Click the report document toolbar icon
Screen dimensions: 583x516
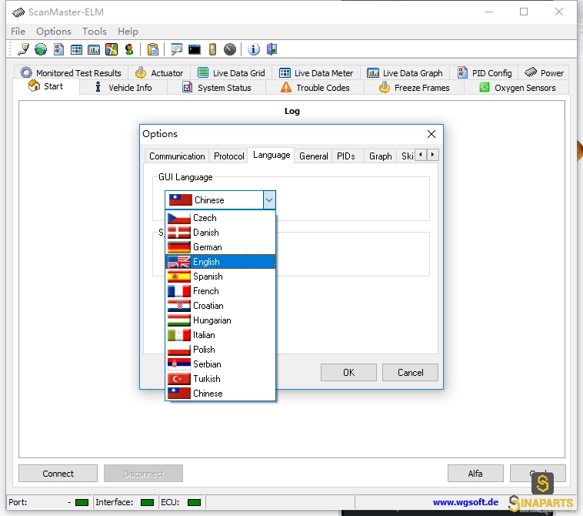58,49
